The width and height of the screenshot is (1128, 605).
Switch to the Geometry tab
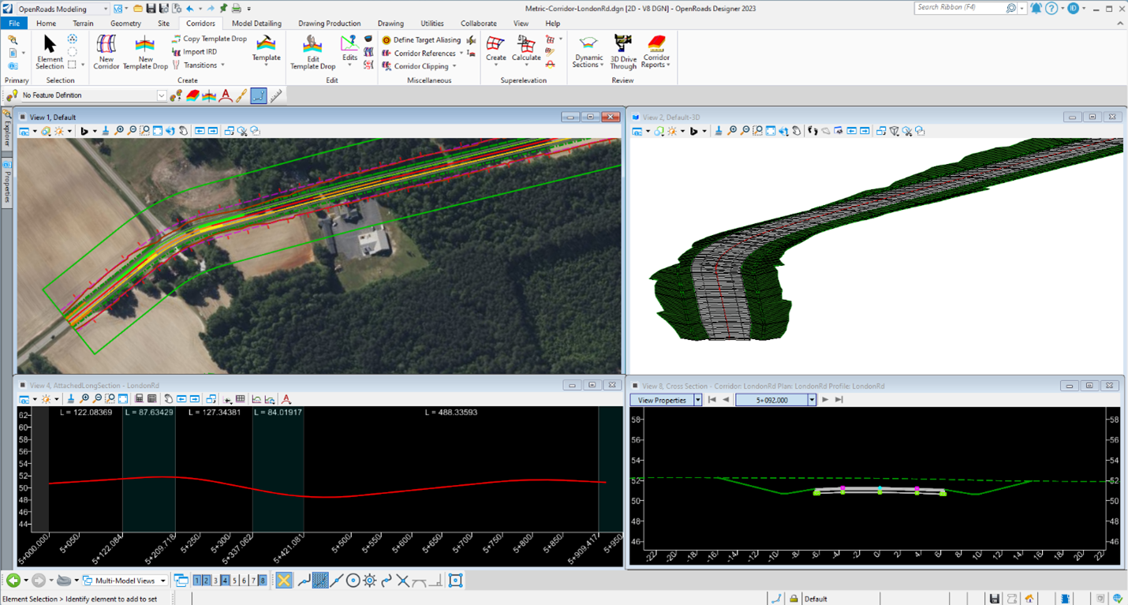[125, 24]
